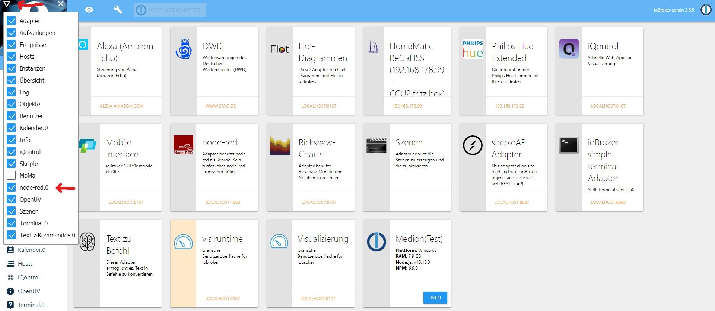
Task: Toggle the Log checkbox
Action: tap(12, 92)
